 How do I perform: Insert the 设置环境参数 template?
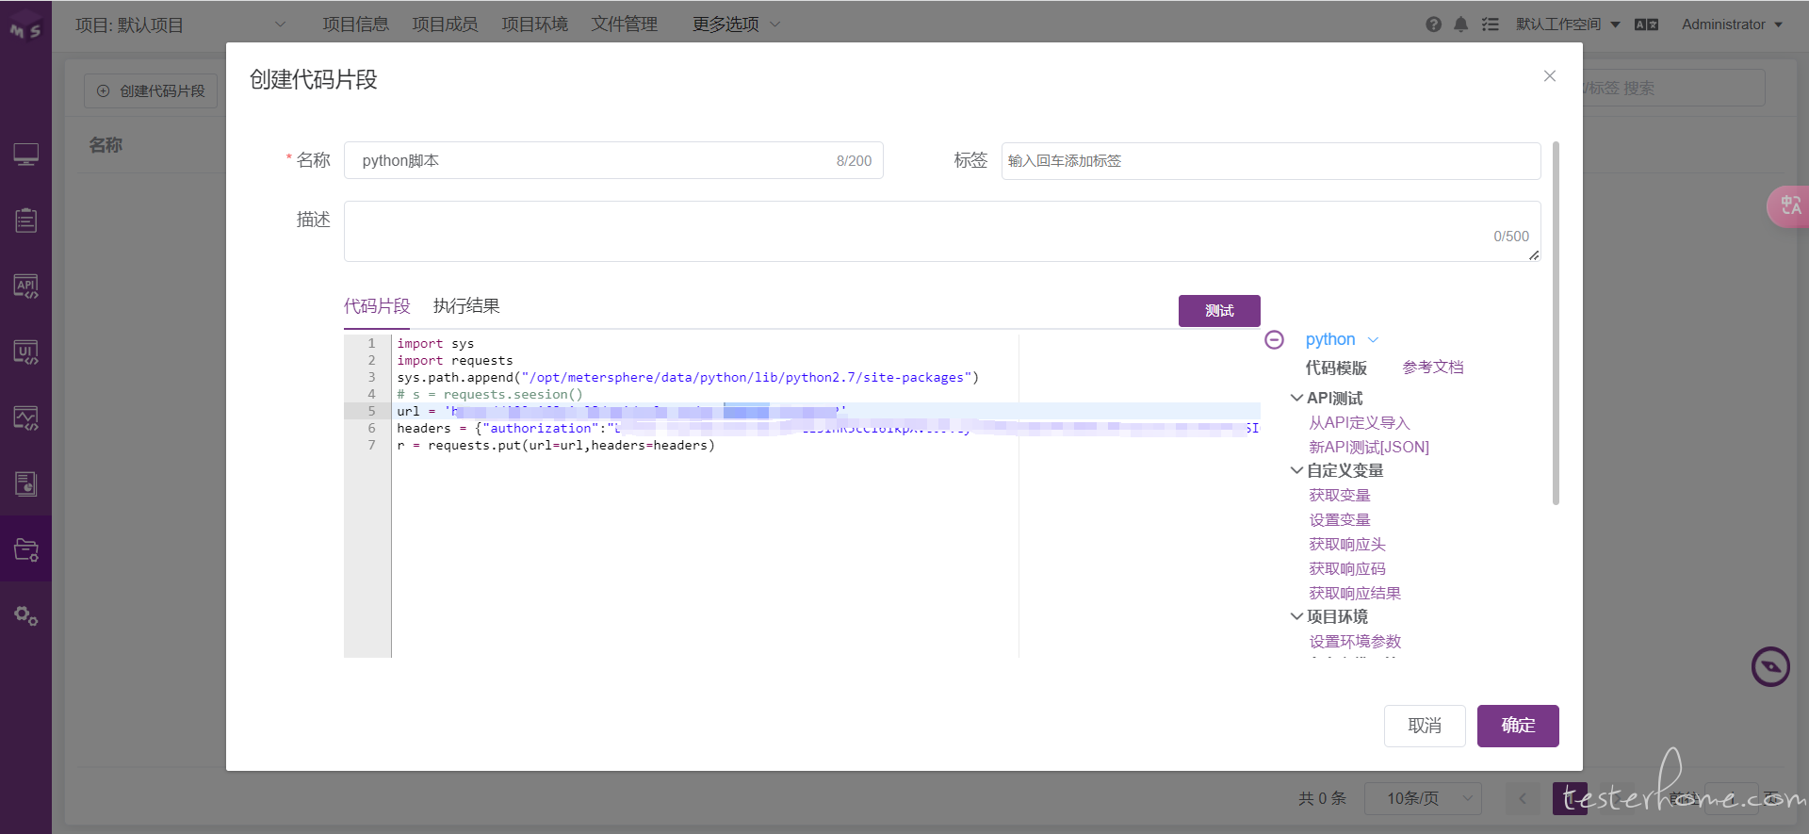(x=1355, y=642)
